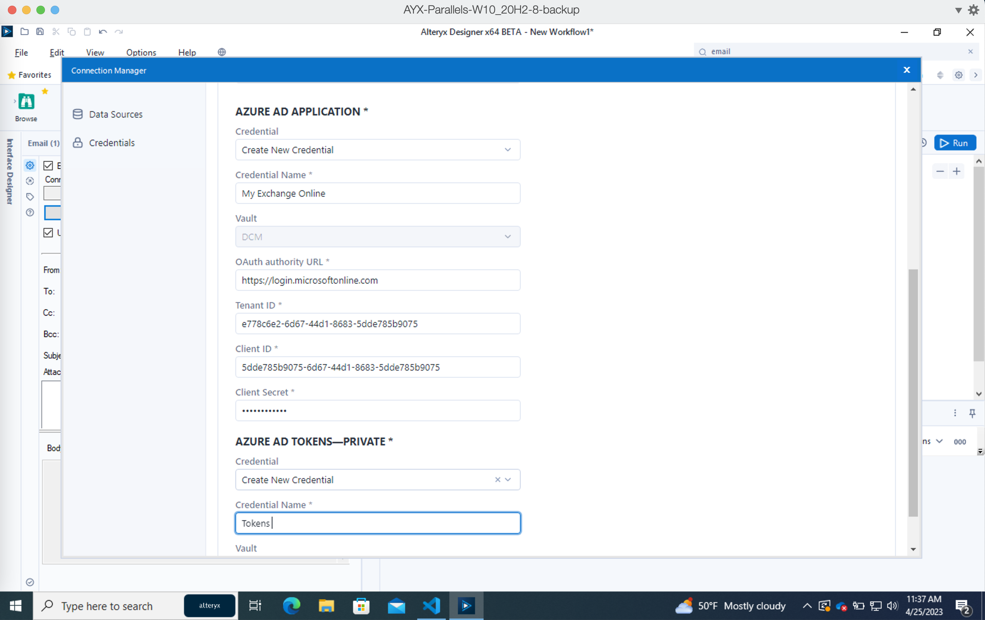
Task: Uncheck the first checkbox in the Email configuration
Action: [49, 166]
